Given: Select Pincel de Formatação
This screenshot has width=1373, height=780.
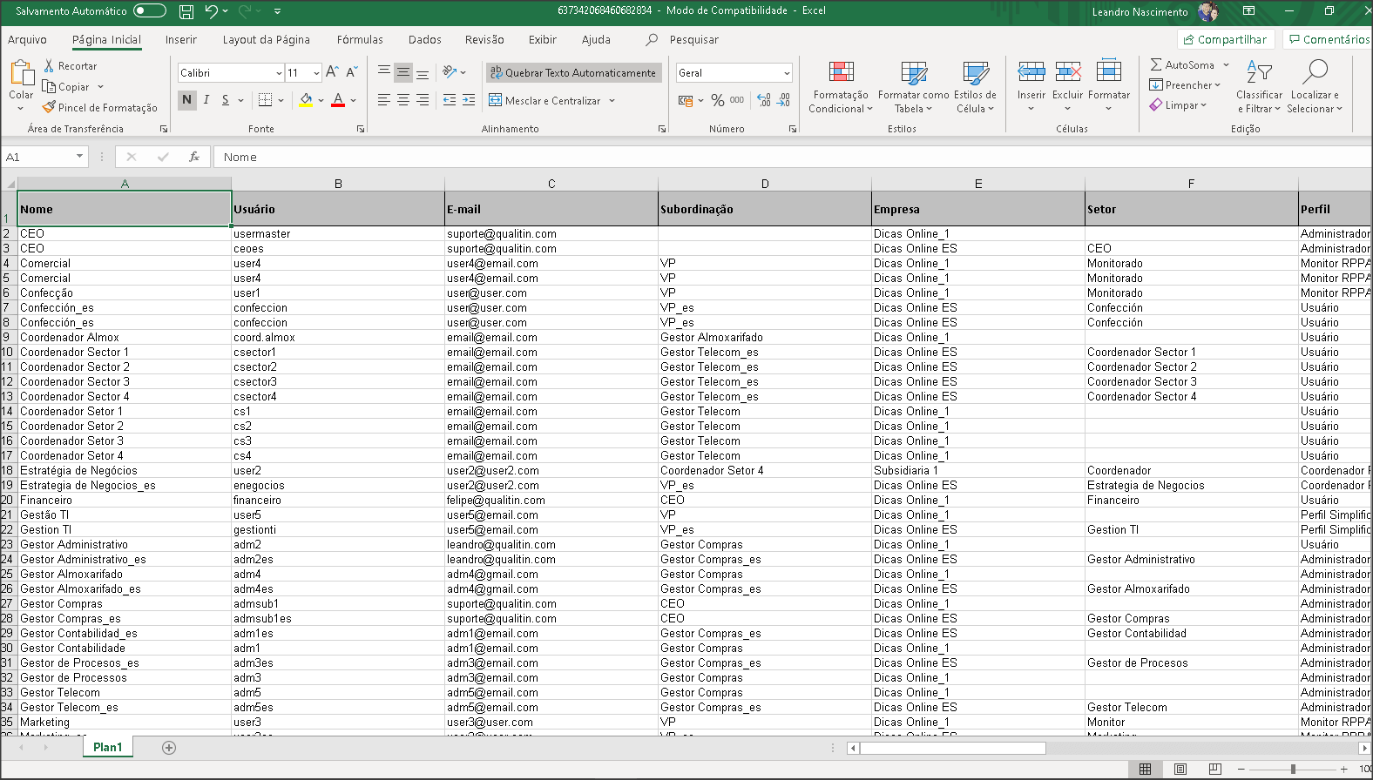Looking at the screenshot, I should pos(100,108).
